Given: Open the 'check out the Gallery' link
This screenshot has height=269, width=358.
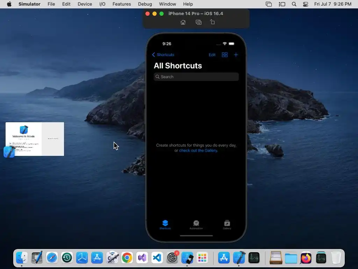Looking at the screenshot, I should 198,151.
